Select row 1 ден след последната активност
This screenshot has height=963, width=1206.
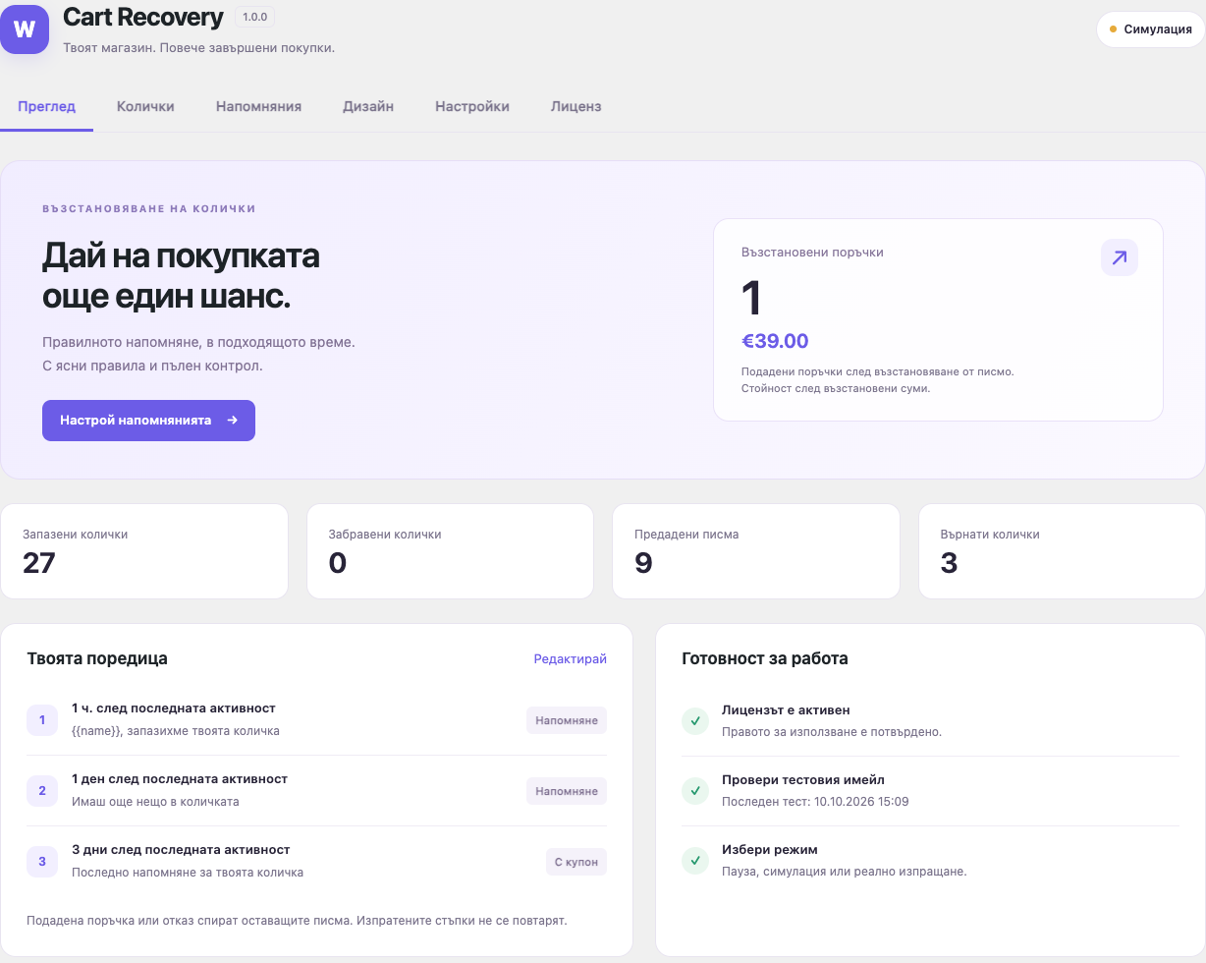pyautogui.click(x=316, y=791)
